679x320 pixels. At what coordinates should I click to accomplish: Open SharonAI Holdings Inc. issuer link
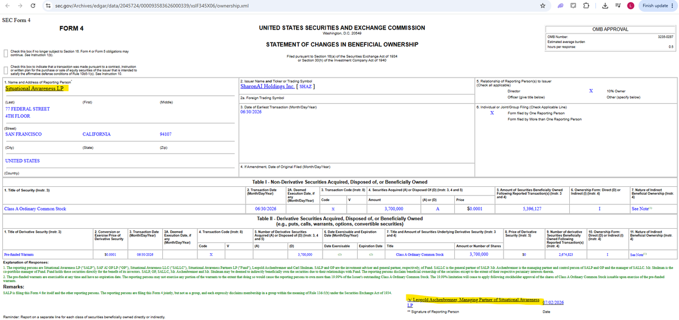[x=267, y=87]
